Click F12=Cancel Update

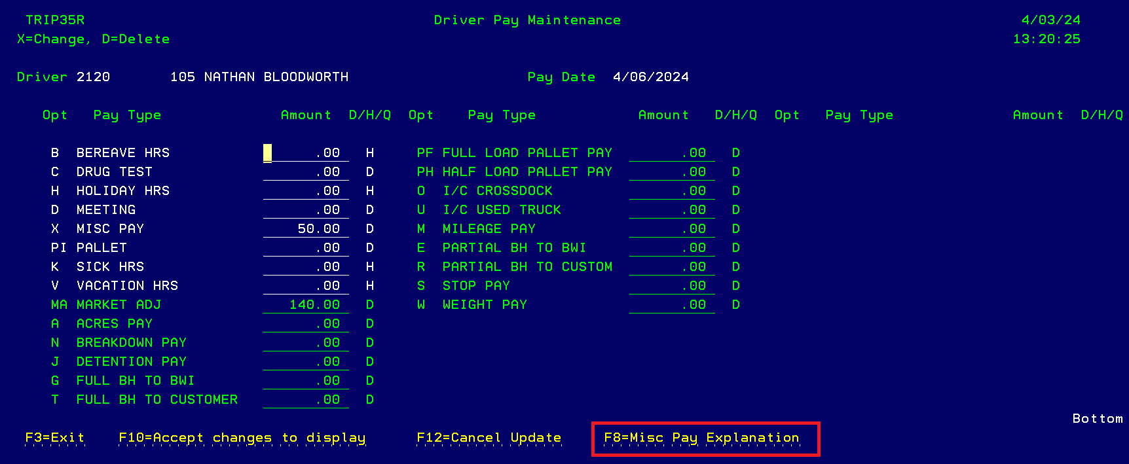point(489,438)
